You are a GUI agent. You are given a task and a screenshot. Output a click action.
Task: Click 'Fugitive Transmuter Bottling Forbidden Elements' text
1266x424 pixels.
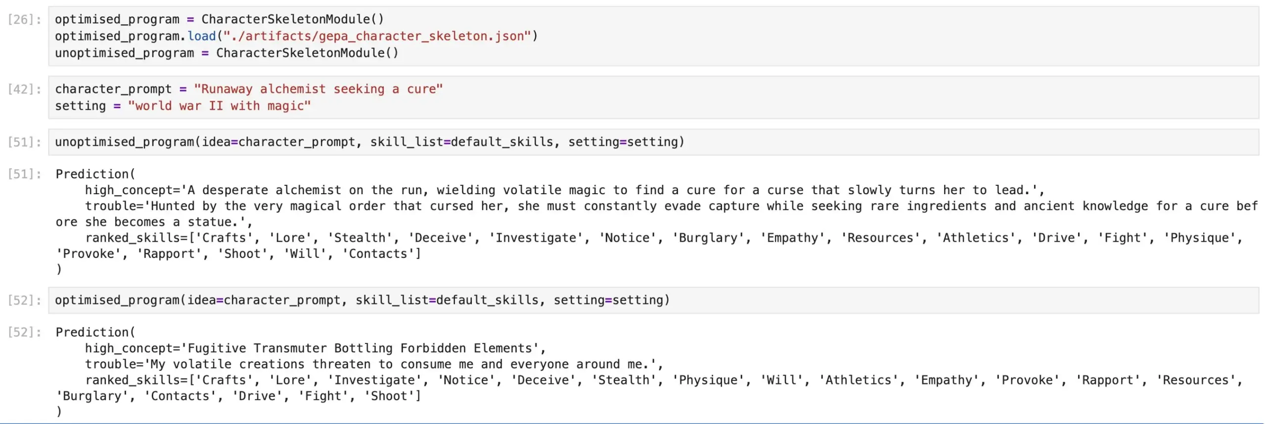pos(360,348)
